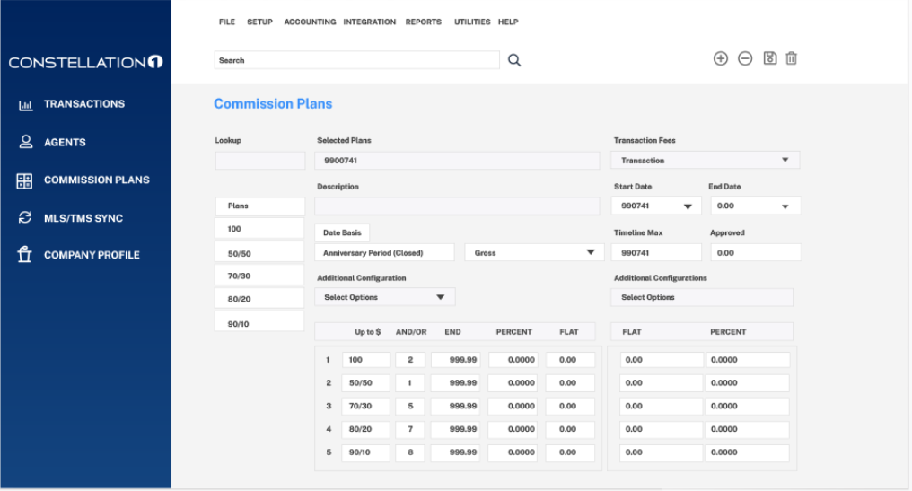This screenshot has width=912, height=491.
Task: Open Additional Configuration Select Options dropdown
Action: 384,297
